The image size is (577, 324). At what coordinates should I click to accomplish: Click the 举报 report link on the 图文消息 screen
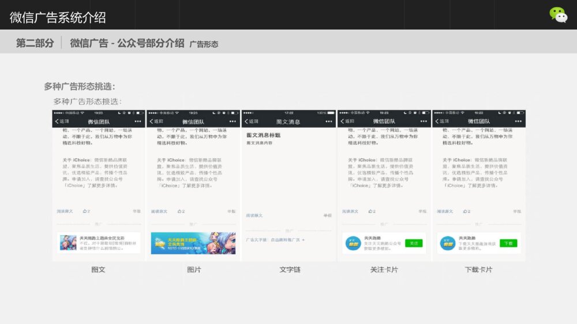coord(328,215)
